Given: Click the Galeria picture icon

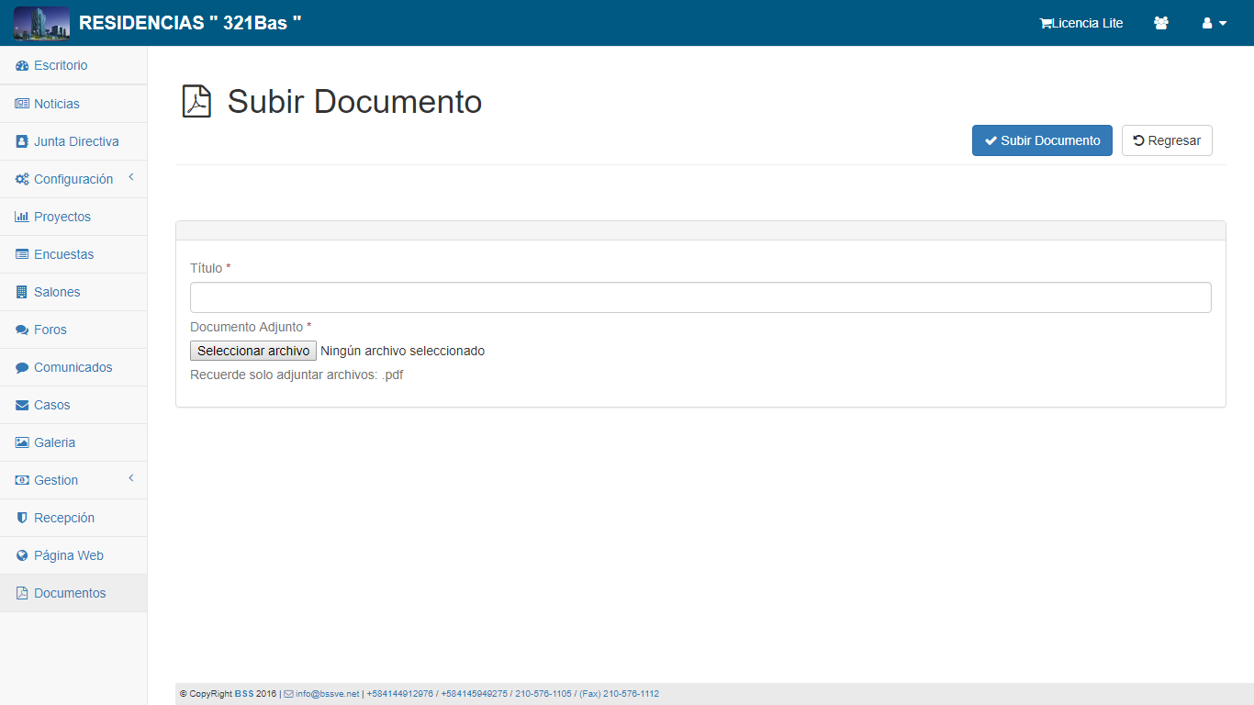Looking at the screenshot, I should pyautogui.click(x=22, y=442).
